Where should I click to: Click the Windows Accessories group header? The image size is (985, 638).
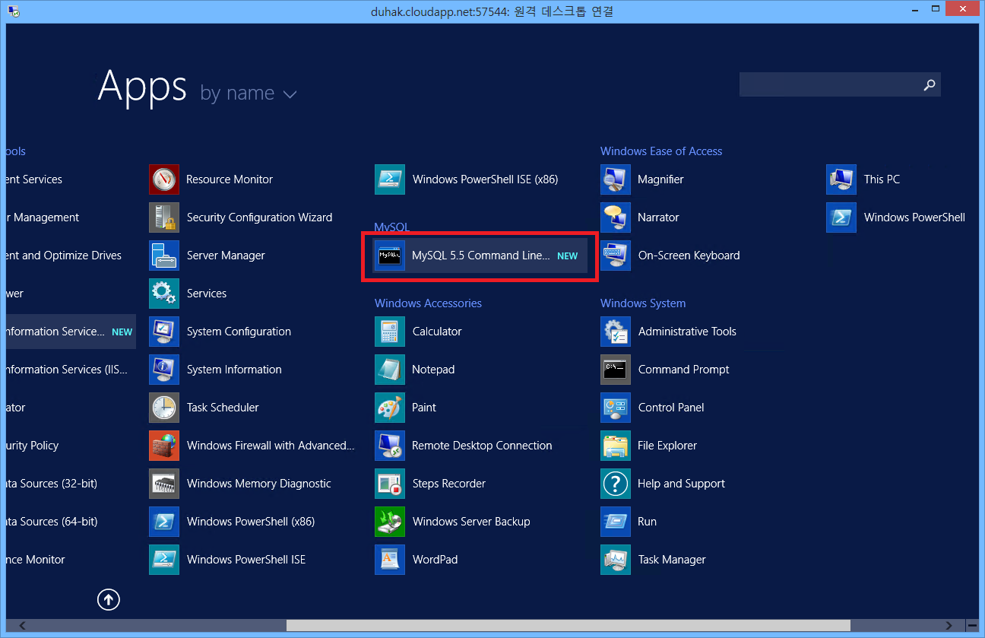tap(428, 303)
